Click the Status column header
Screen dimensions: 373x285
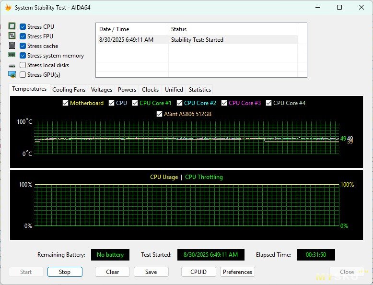pyautogui.click(x=233, y=29)
